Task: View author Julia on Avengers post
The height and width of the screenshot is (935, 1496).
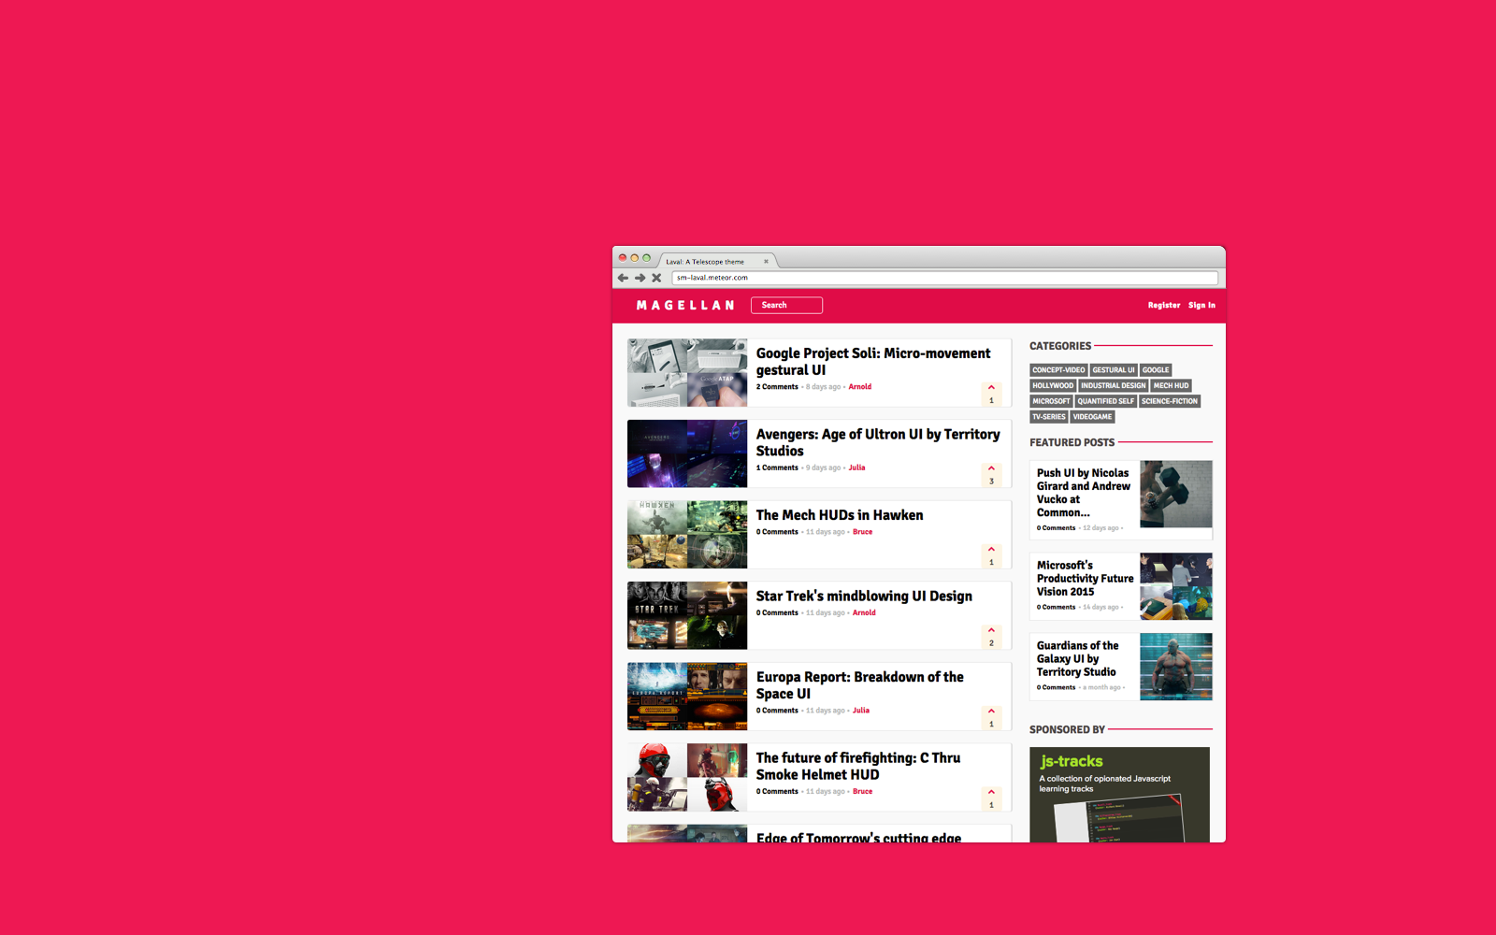Action: [x=857, y=468]
